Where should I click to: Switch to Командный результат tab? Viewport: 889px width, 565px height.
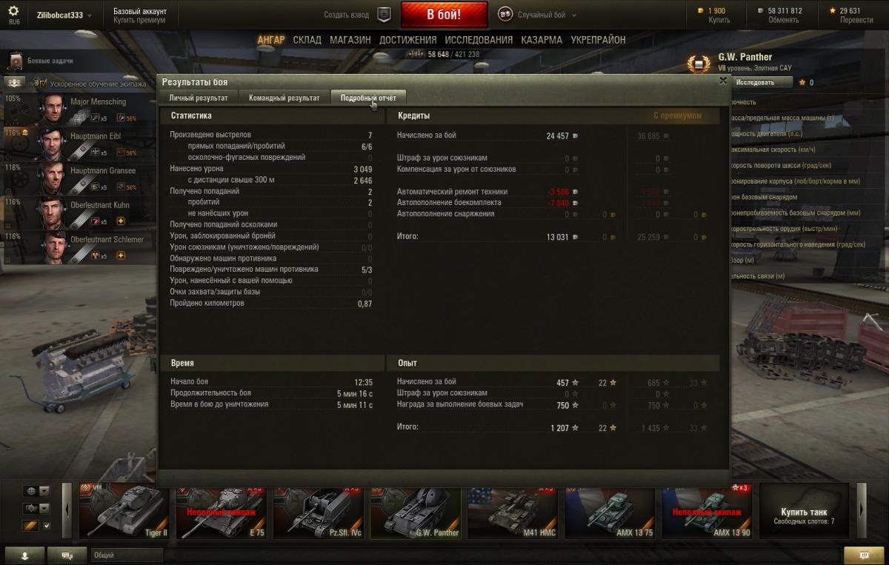coord(284,98)
